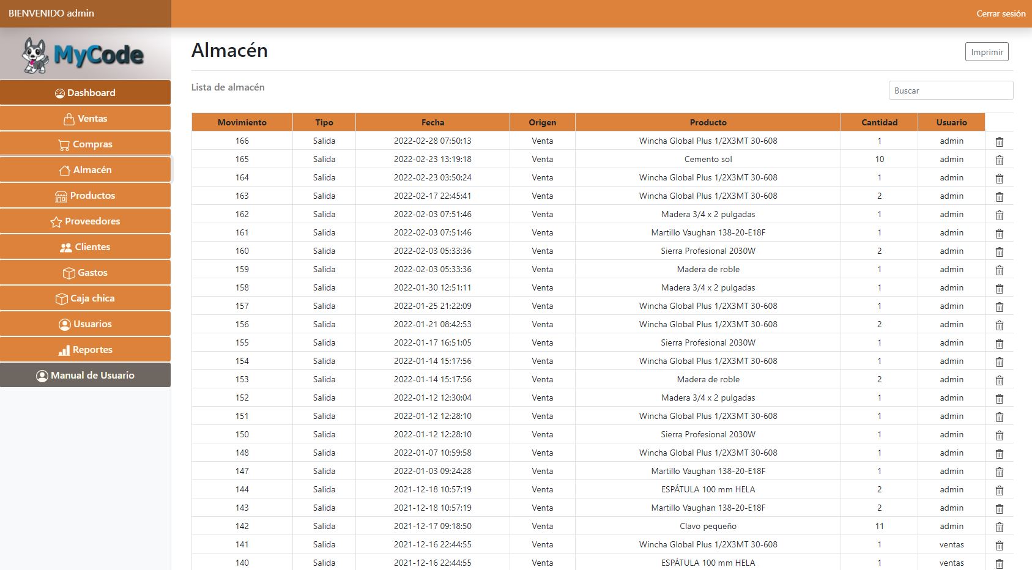Image resolution: width=1032 pixels, height=570 pixels.
Task: Open the Reportes section
Action: tap(85, 350)
